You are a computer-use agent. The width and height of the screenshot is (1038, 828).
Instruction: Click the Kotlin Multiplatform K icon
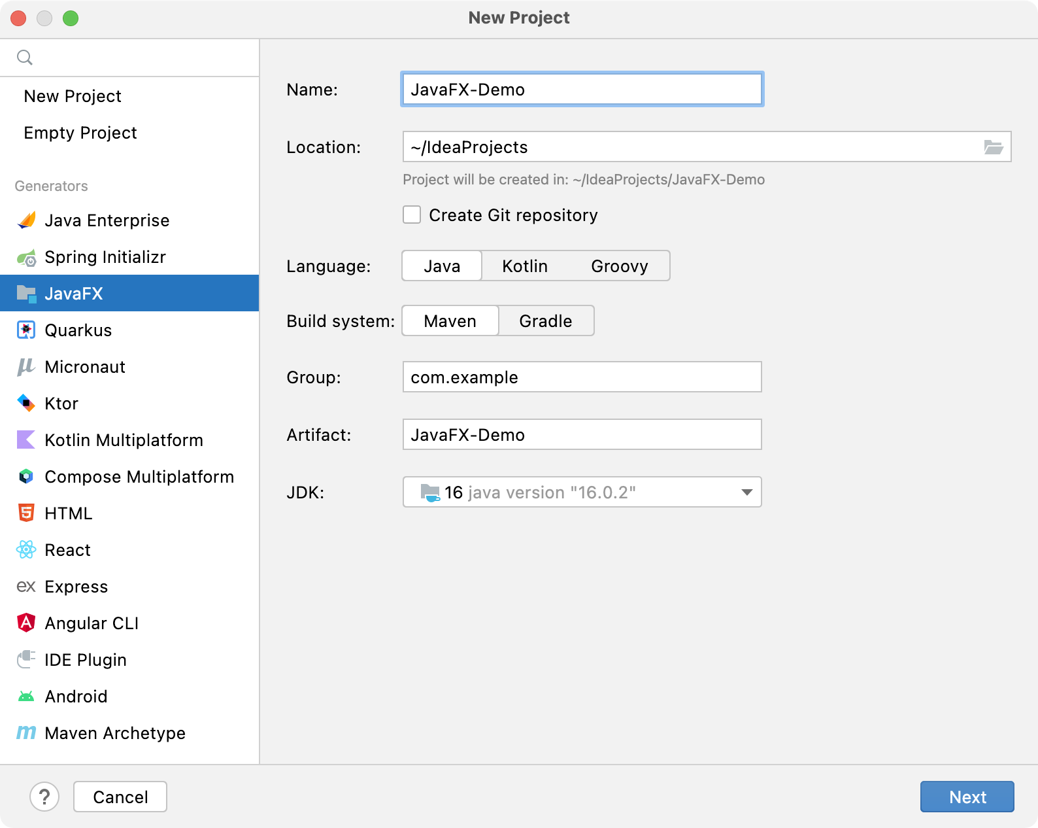click(26, 440)
